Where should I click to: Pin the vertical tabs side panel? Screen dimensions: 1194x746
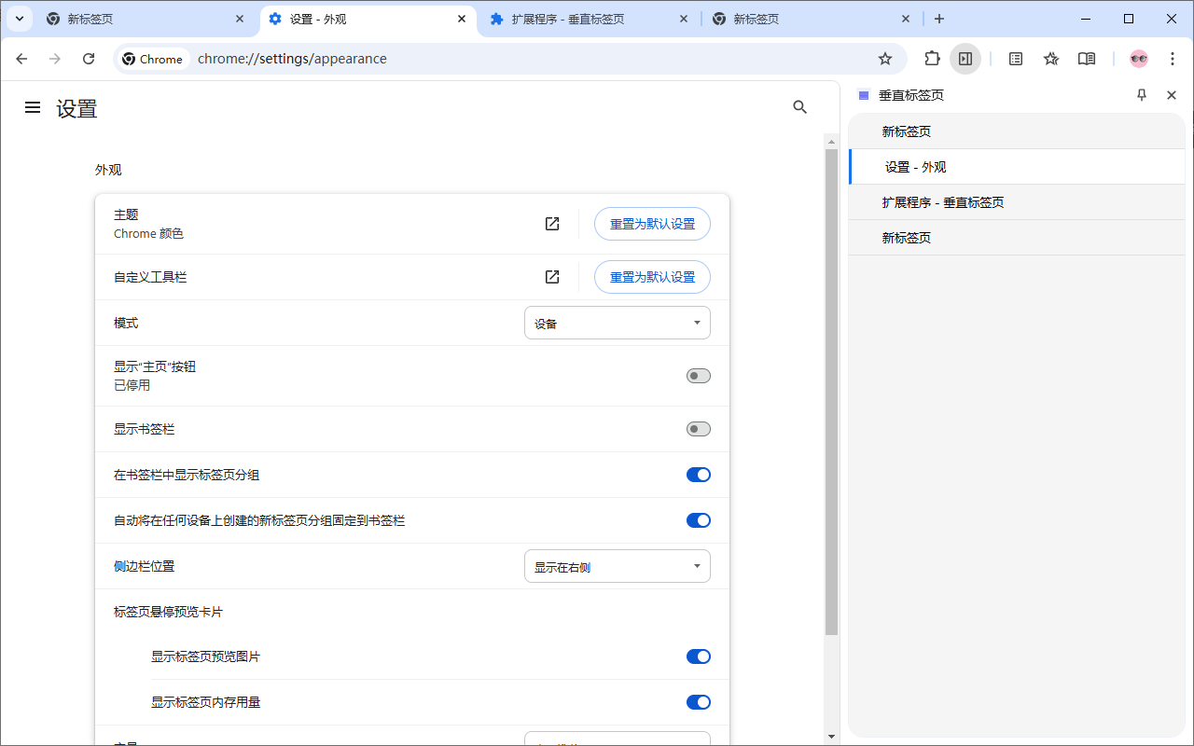coord(1142,95)
